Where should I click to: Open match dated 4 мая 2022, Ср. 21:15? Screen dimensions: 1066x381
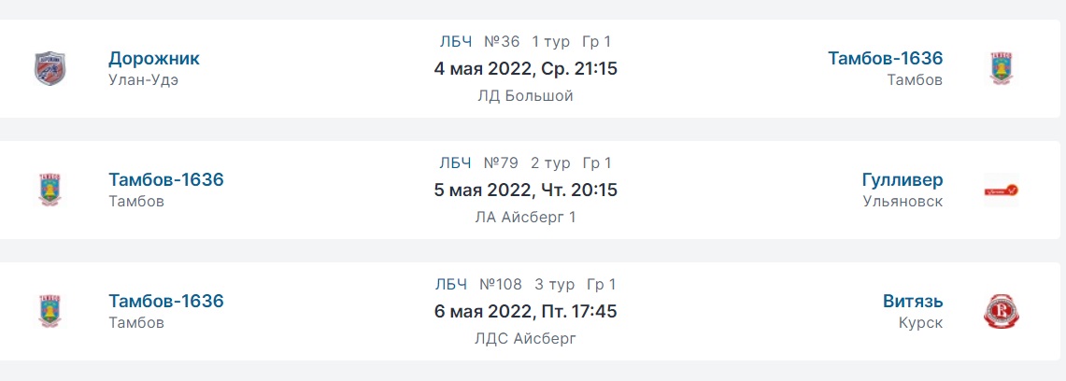(525, 68)
